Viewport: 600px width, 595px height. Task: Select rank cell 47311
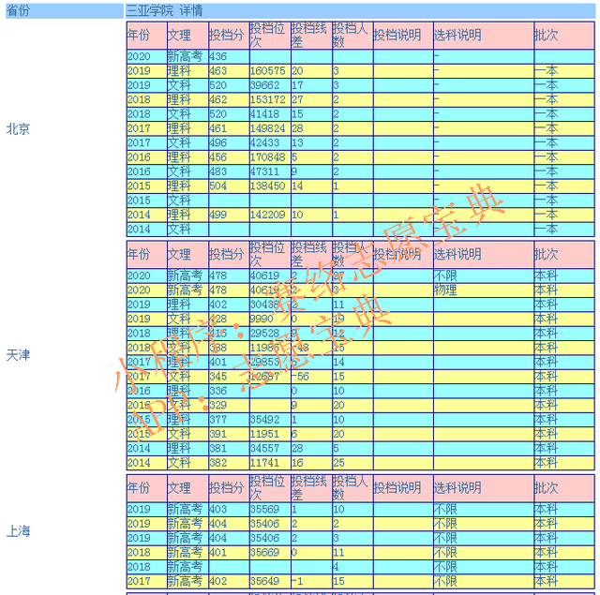(x=270, y=171)
